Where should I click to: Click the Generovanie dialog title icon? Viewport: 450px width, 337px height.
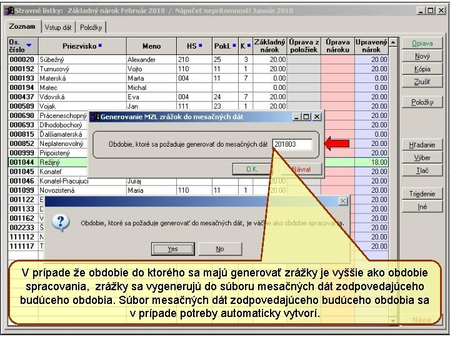coord(95,117)
